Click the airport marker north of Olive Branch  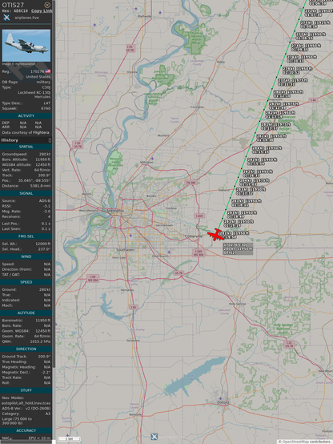coord(169,252)
